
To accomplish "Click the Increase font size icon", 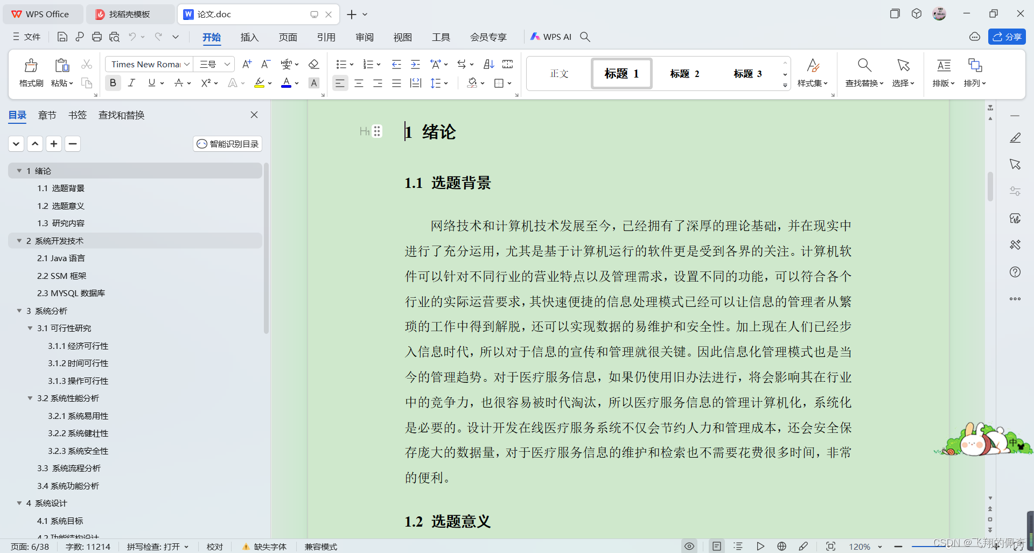I will click(x=247, y=64).
